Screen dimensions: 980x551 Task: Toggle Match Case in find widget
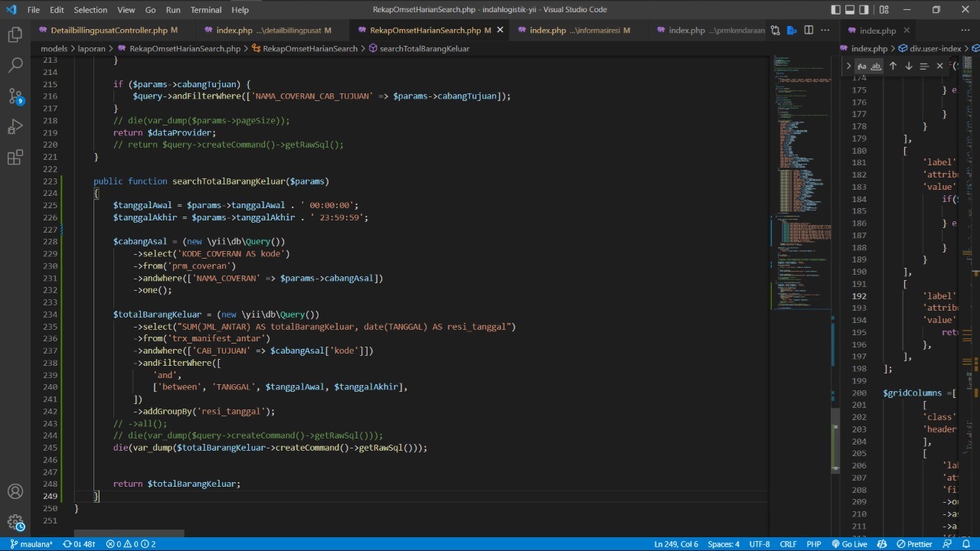(x=861, y=66)
